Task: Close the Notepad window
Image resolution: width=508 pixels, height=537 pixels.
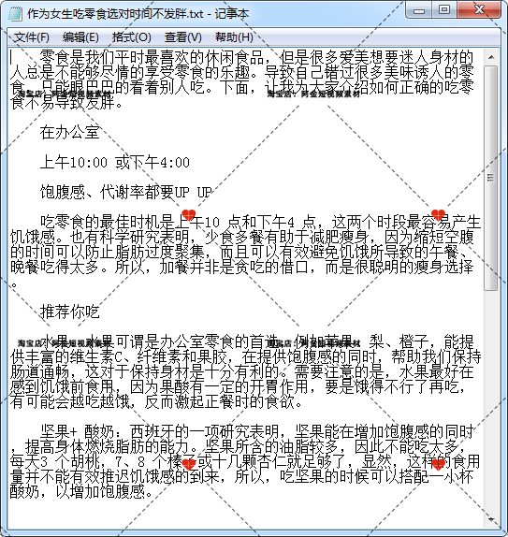Action: click(479, 10)
